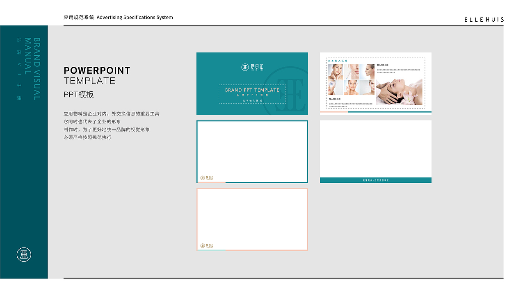525x304 pixels.
Task: Click the "ELLEHUIS" brand name in the header
Action: [x=484, y=19]
